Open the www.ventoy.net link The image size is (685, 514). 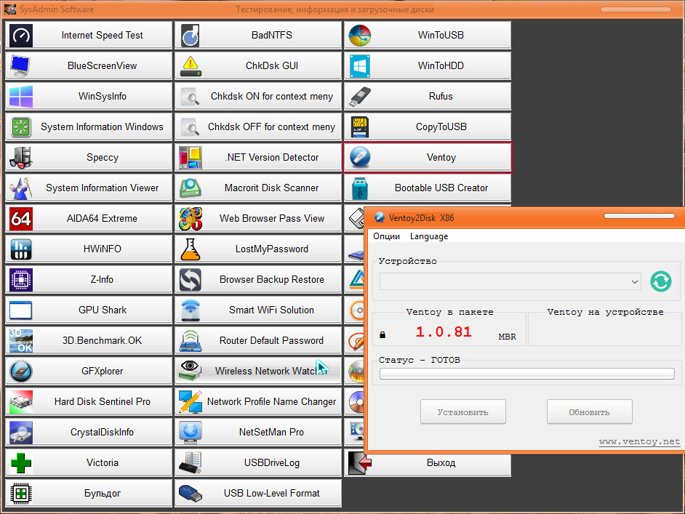point(639,441)
